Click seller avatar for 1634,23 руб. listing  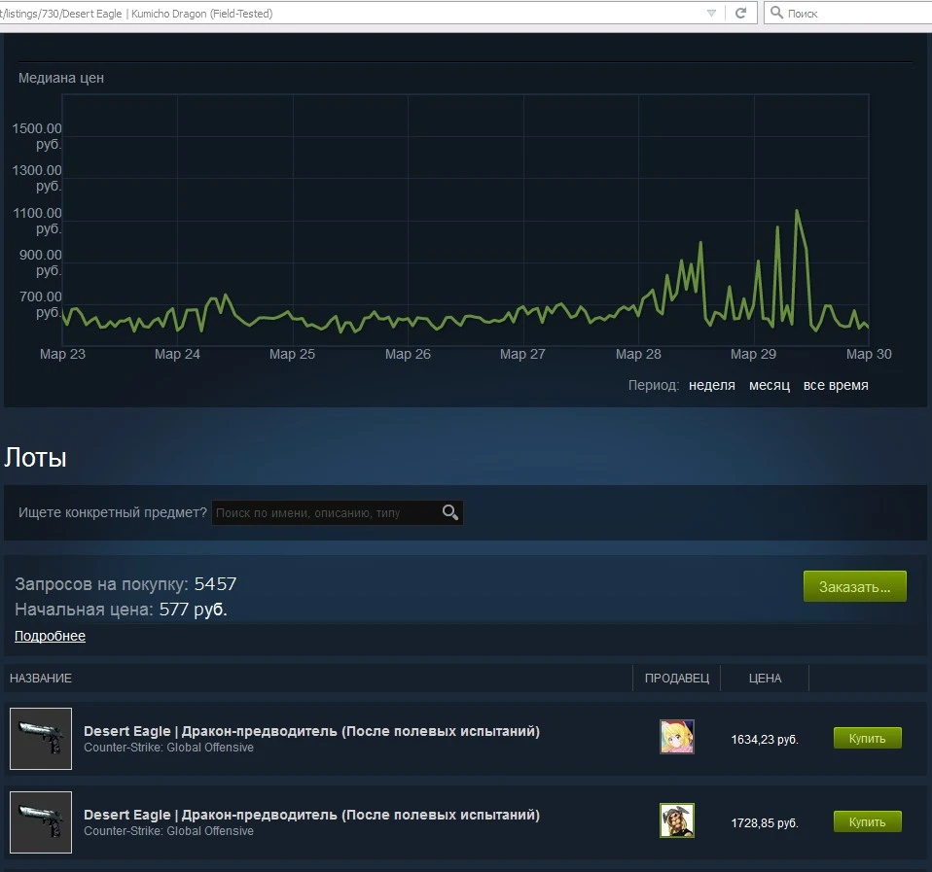[x=677, y=737]
